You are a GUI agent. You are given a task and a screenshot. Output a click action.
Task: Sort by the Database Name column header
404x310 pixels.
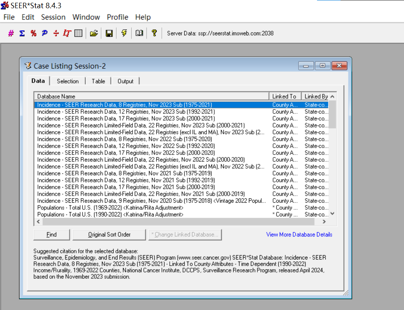pos(152,96)
